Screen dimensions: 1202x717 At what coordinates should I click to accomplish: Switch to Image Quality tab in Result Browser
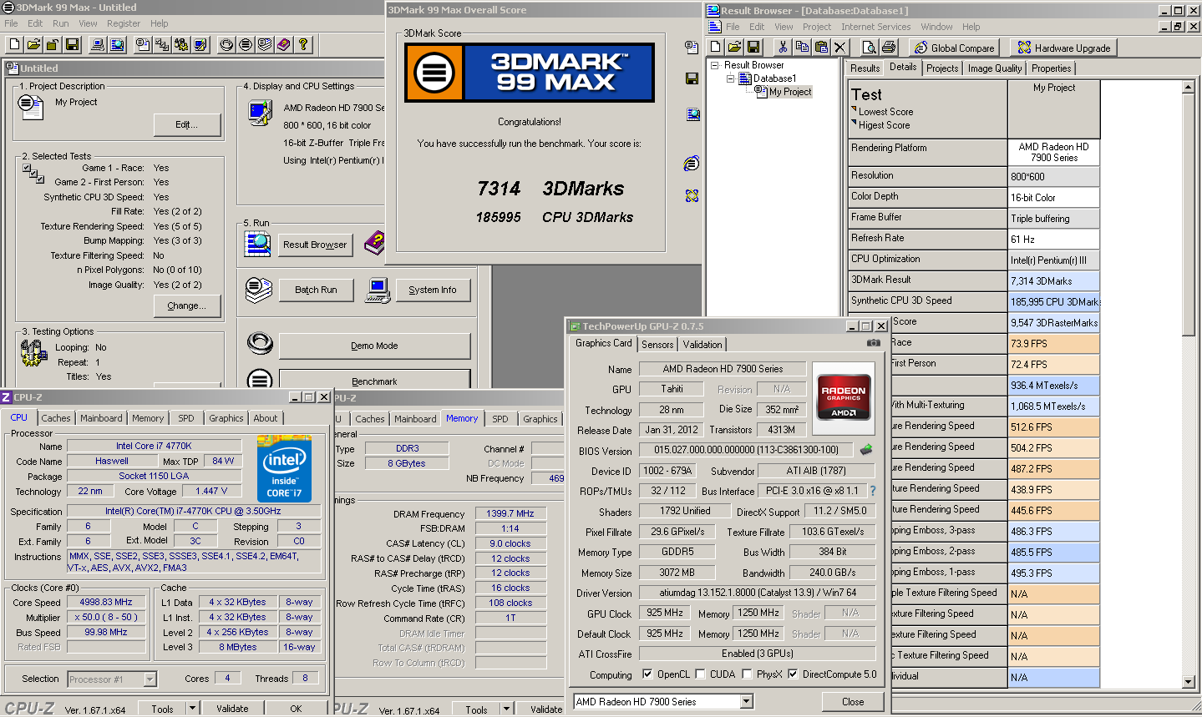click(x=995, y=68)
